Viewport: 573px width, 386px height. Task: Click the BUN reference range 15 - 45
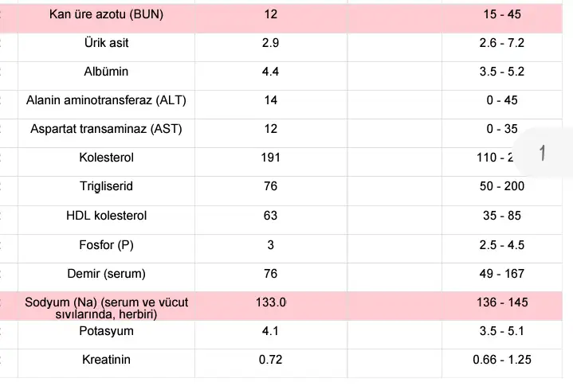click(501, 14)
